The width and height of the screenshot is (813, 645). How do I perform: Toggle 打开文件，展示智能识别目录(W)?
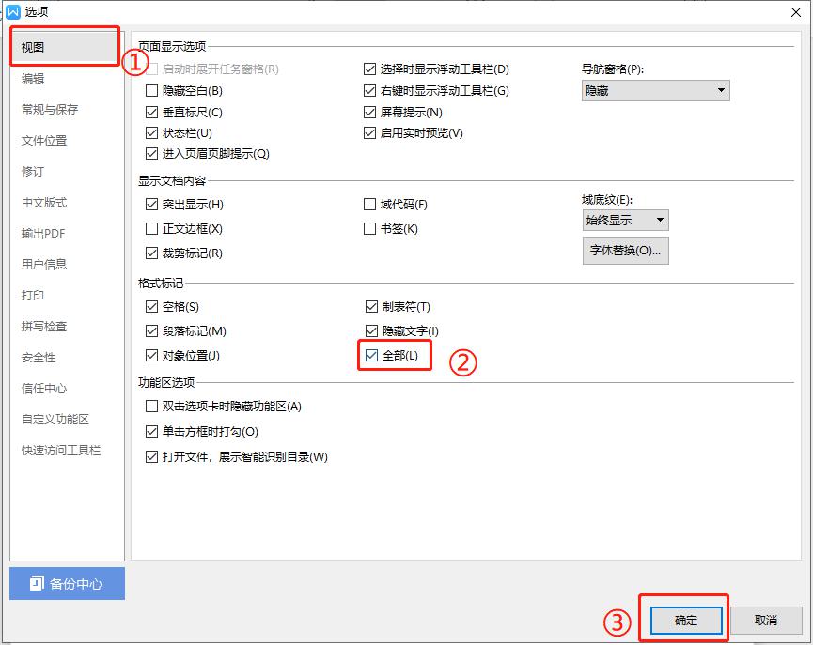point(151,456)
